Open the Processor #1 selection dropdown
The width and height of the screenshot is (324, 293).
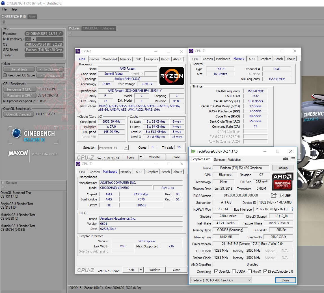click(126, 147)
